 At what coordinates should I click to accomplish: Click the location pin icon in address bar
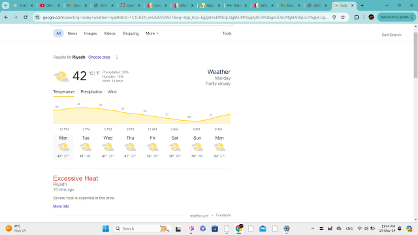pos(334,18)
